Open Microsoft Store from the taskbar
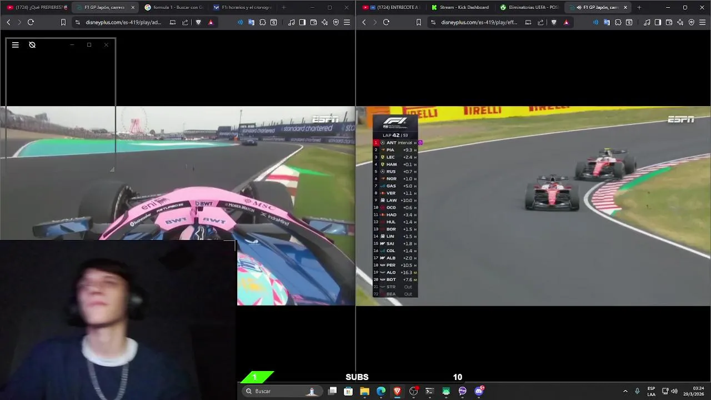 coord(348,391)
